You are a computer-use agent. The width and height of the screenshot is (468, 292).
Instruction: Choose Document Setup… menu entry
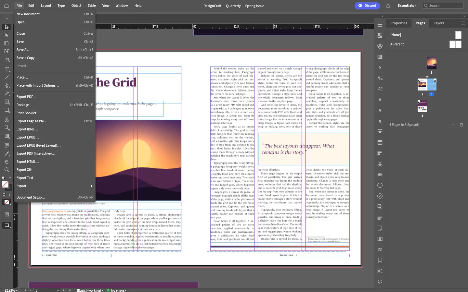(x=55, y=197)
